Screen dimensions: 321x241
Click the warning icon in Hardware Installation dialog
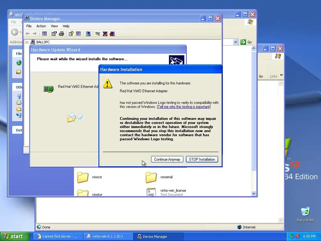point(108,83)
